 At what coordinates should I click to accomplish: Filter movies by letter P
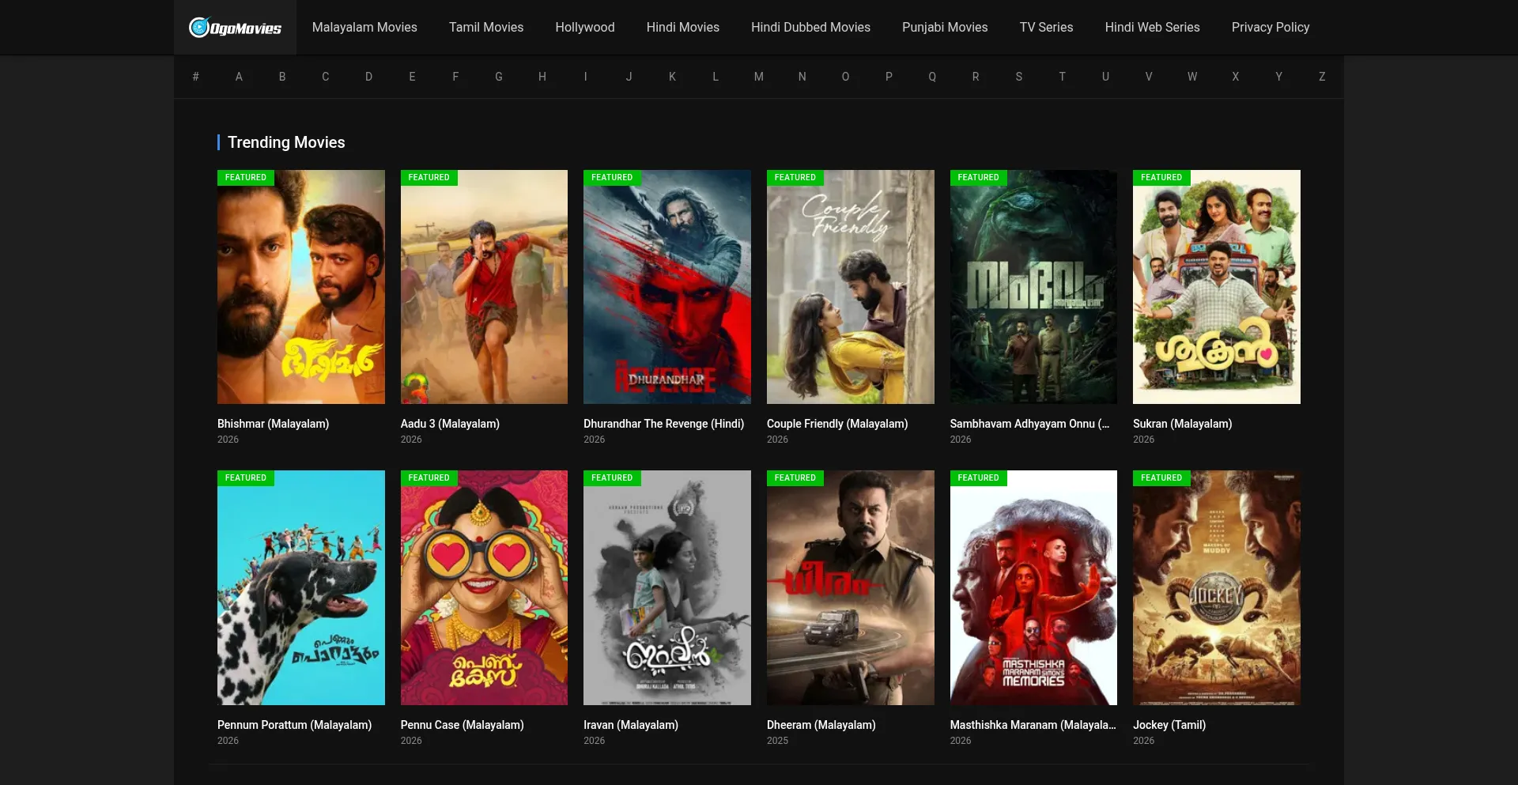(889, 77)
